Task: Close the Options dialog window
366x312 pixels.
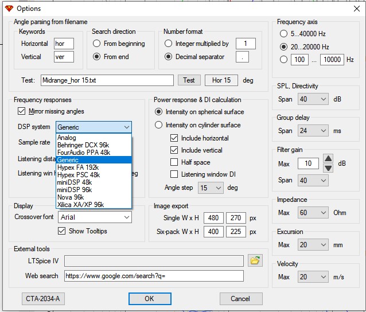Action: tap(352, 9)
